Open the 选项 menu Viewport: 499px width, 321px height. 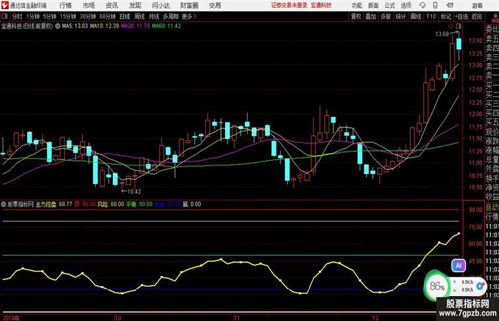[406, 5]
